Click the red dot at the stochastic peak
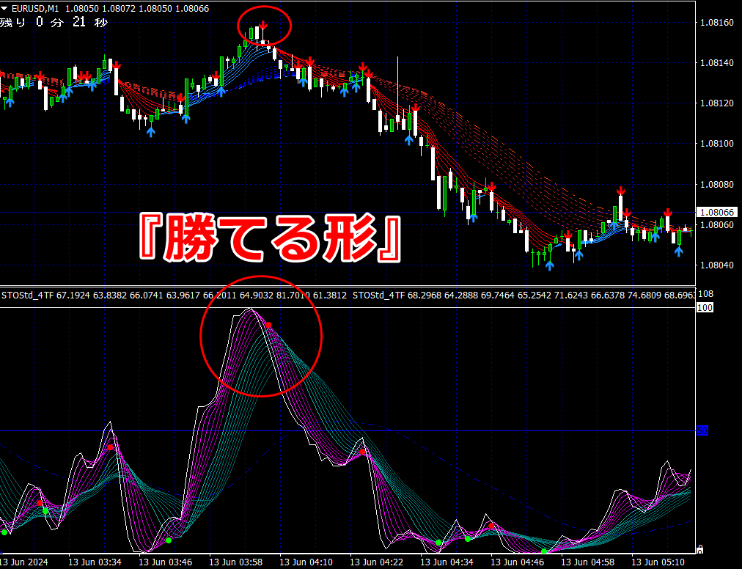Screen dimensions: 742x569 click(268, 325)
